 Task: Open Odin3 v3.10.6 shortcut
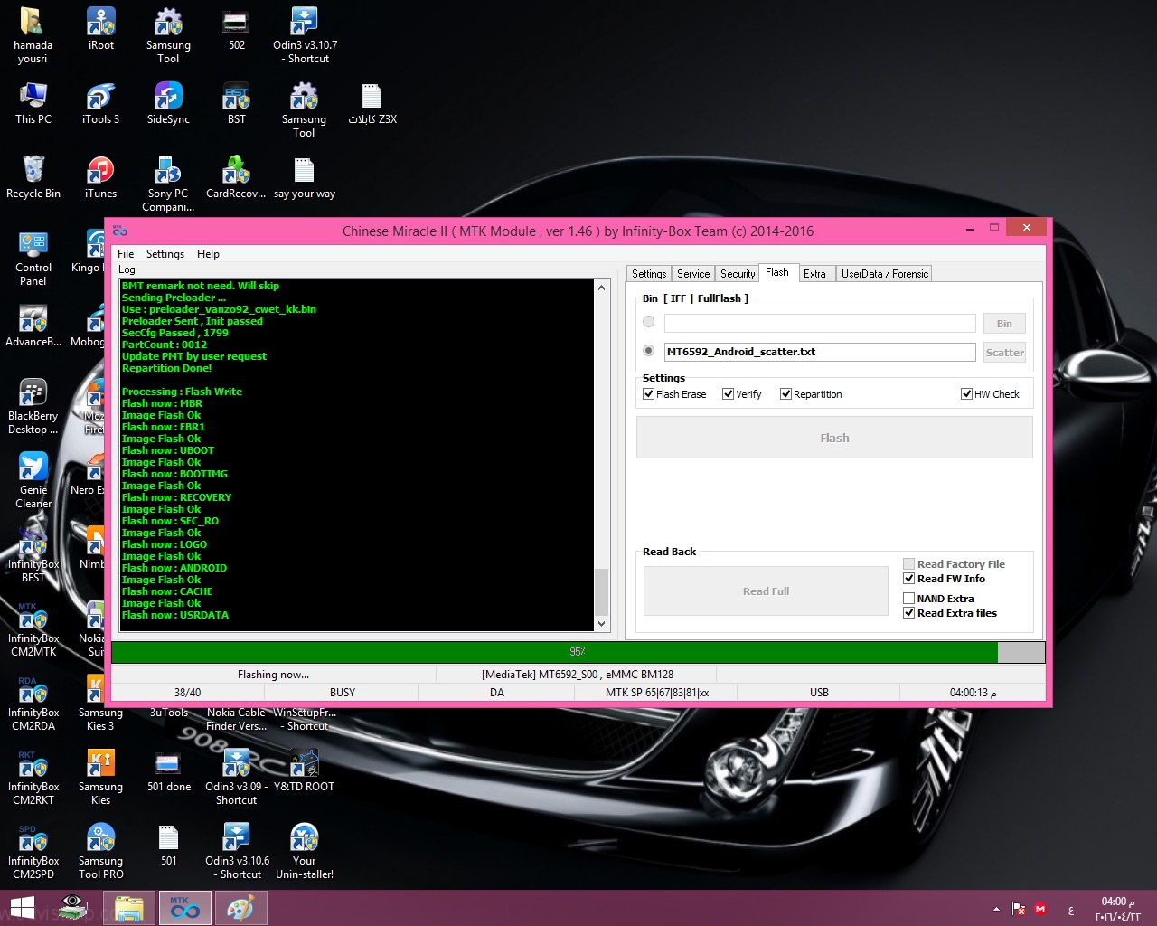(237, 851)
